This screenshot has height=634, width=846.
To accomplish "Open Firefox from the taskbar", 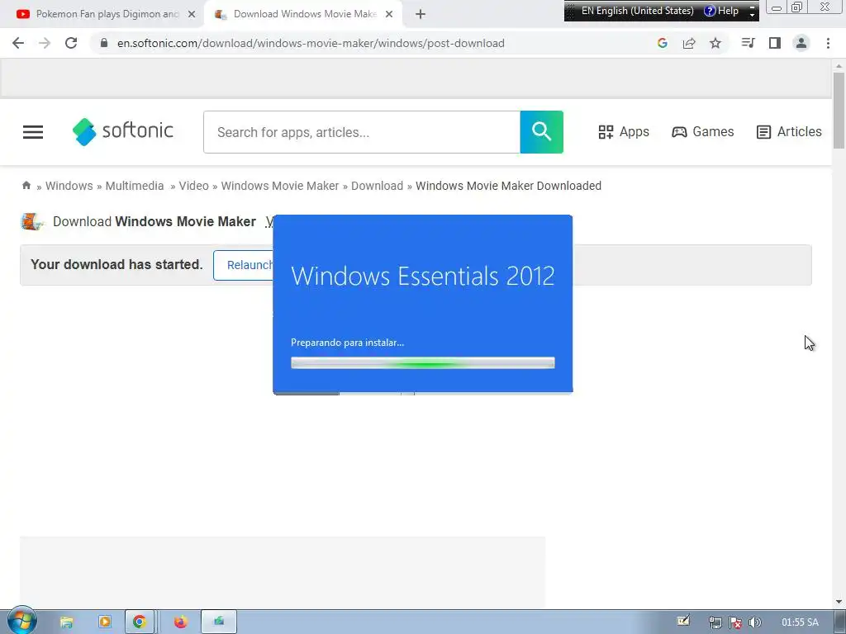I will tap(181, 622).
